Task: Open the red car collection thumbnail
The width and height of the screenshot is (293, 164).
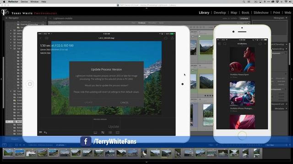Action: click(x=242, y=93)
